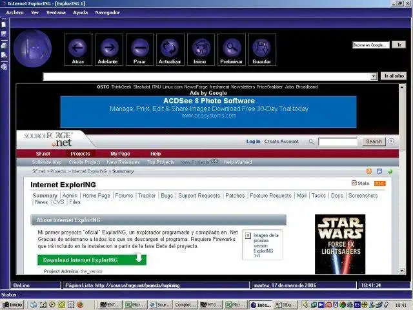
Task: Click the Ir button next to Google search
Action: tap(399, 45)
